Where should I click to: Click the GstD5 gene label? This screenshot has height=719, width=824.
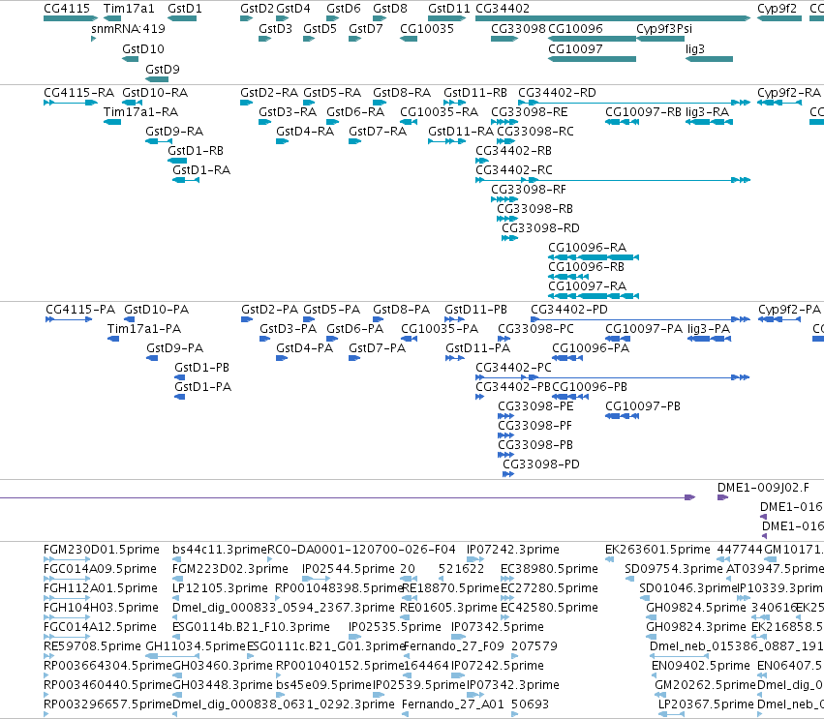pos(320,28)
